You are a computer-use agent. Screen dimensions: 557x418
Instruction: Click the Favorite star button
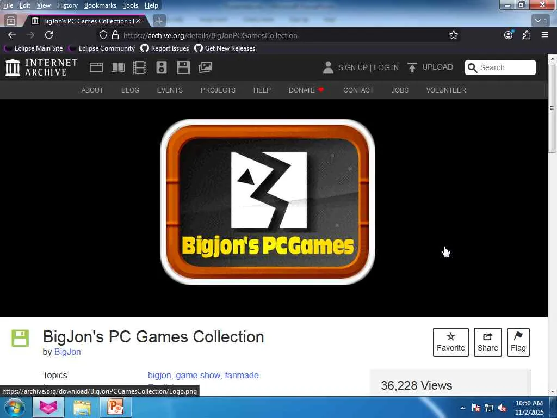pos(450,342)
